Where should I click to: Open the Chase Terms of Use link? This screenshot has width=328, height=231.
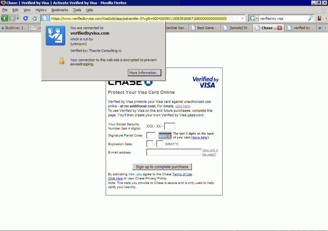pos(182,174)
